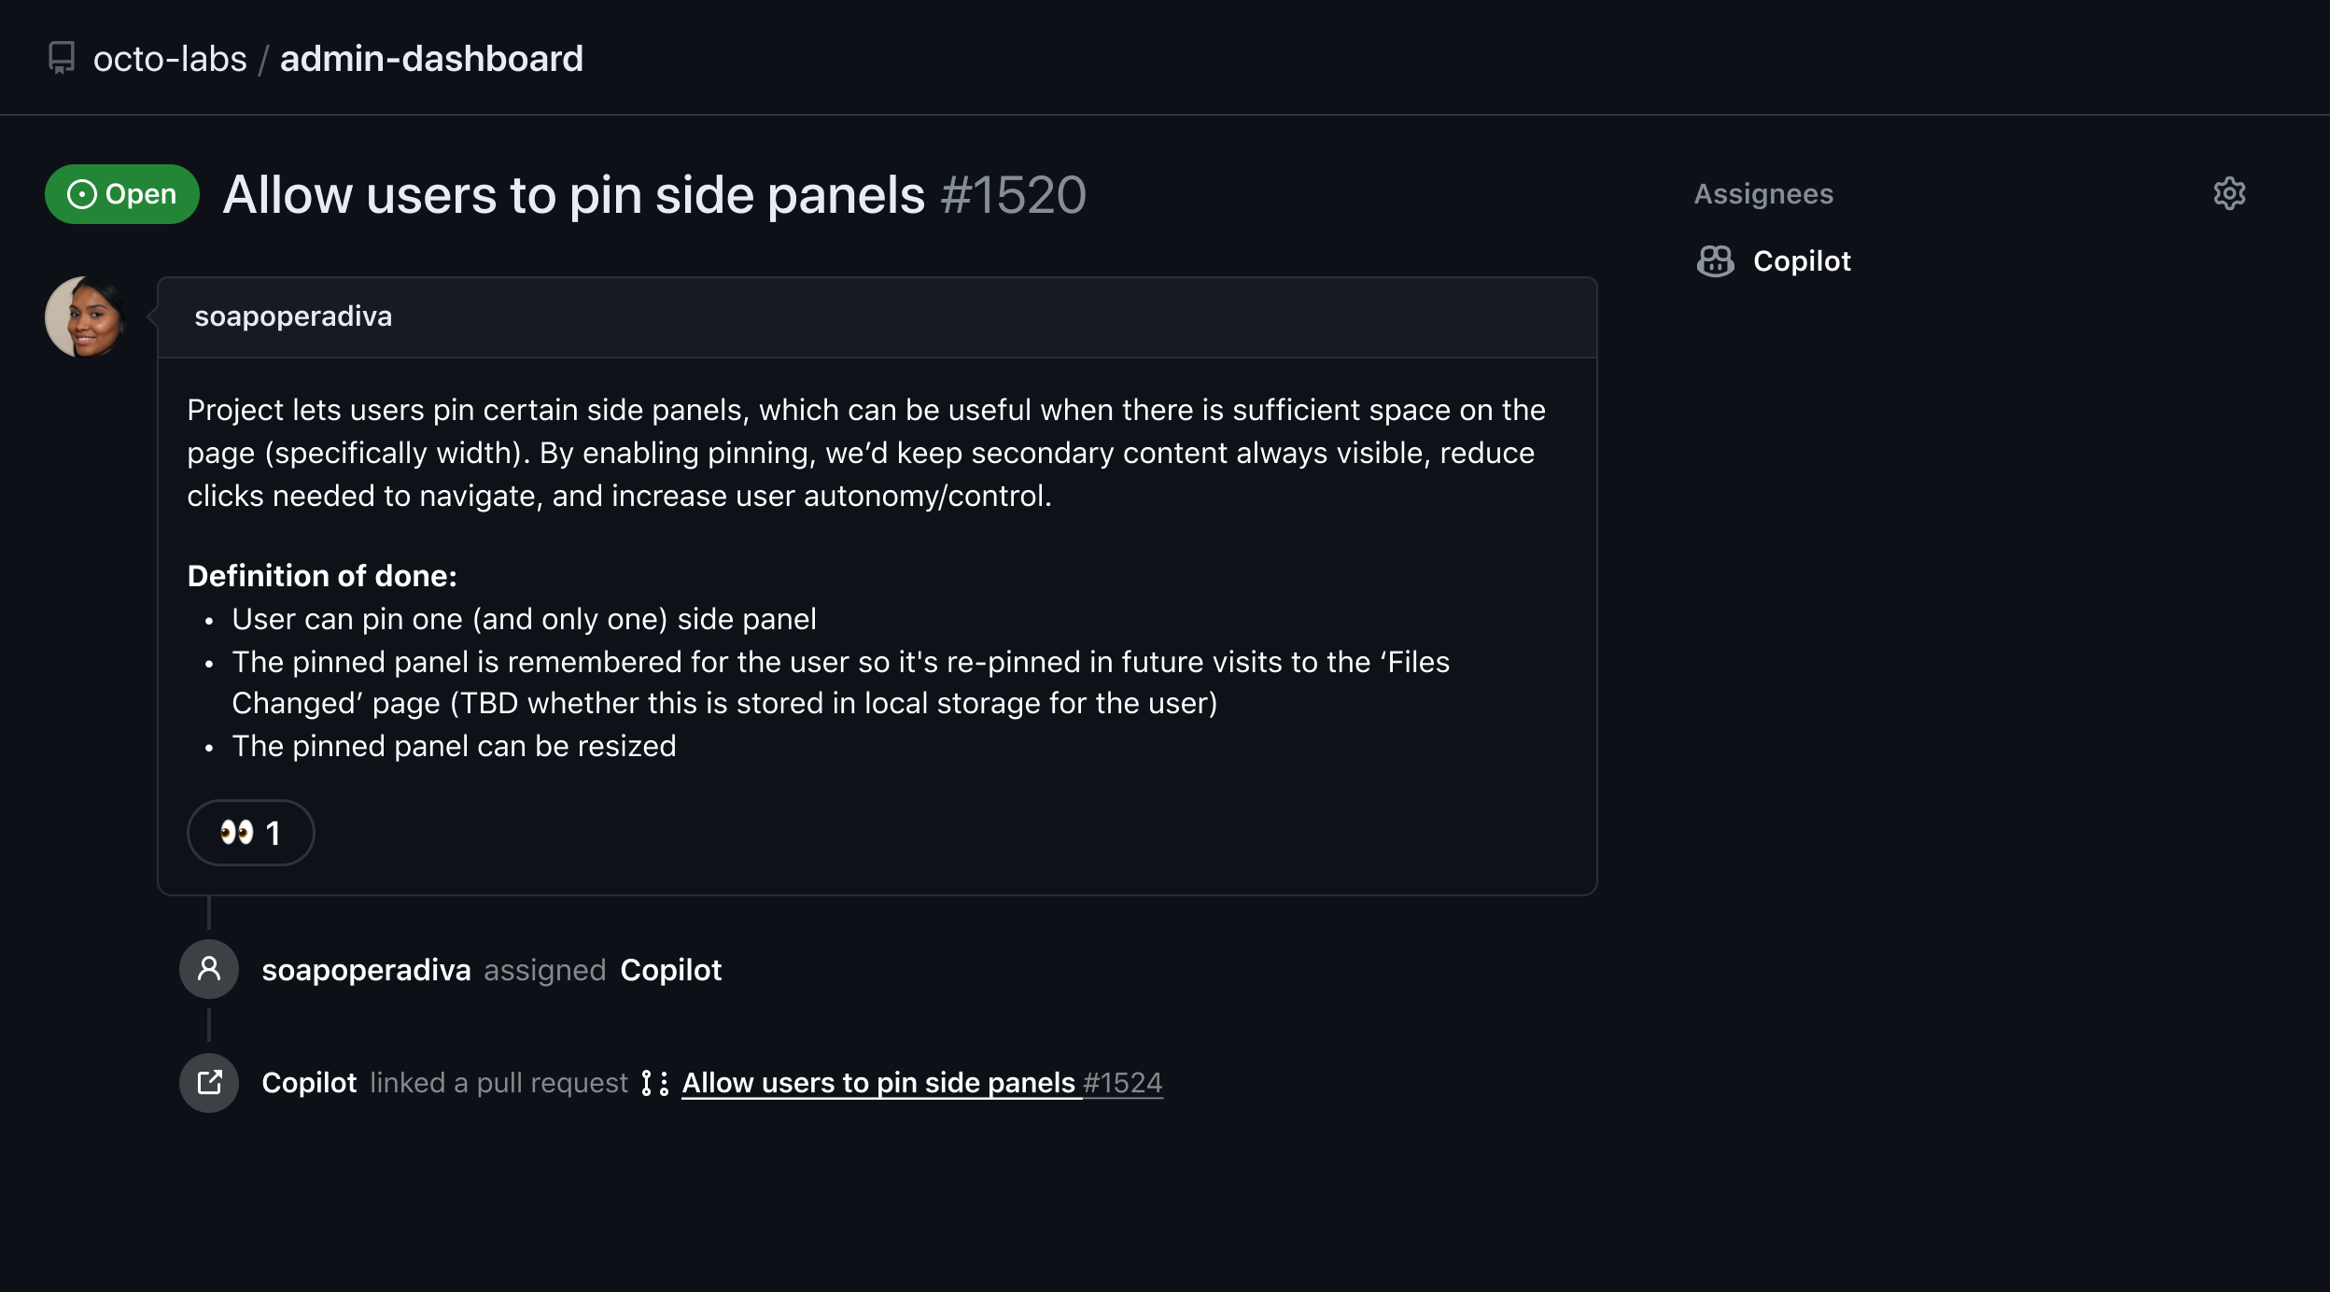
Task: Open assignee settings via the gear icon
Action: [2229, 194]
